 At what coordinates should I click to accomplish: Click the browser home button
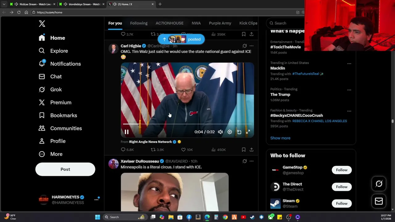[26, 12]
